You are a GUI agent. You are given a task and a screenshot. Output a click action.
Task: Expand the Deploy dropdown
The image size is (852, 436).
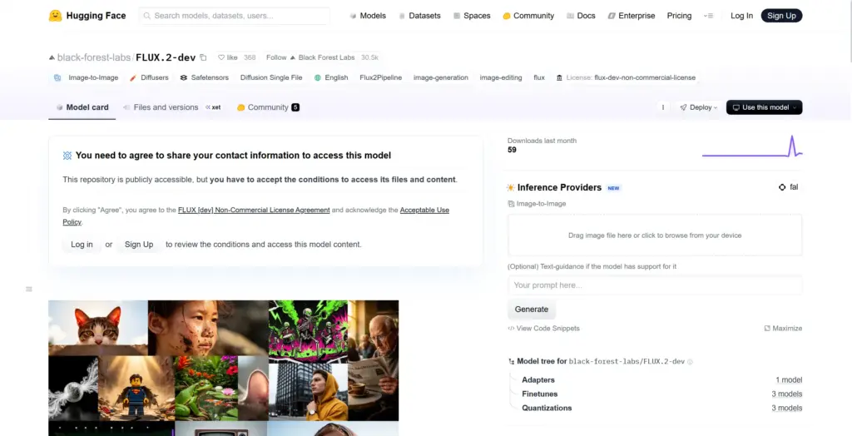coord(698,107)
